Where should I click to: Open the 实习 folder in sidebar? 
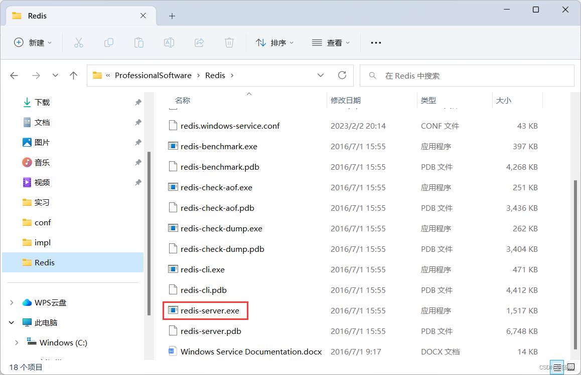(42, 202)
